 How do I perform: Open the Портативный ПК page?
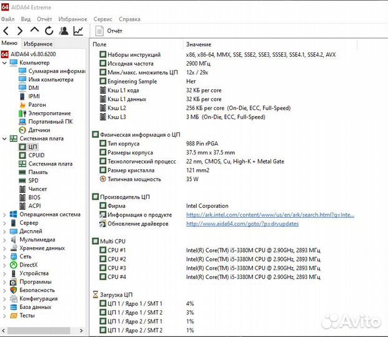pos(46,122)
